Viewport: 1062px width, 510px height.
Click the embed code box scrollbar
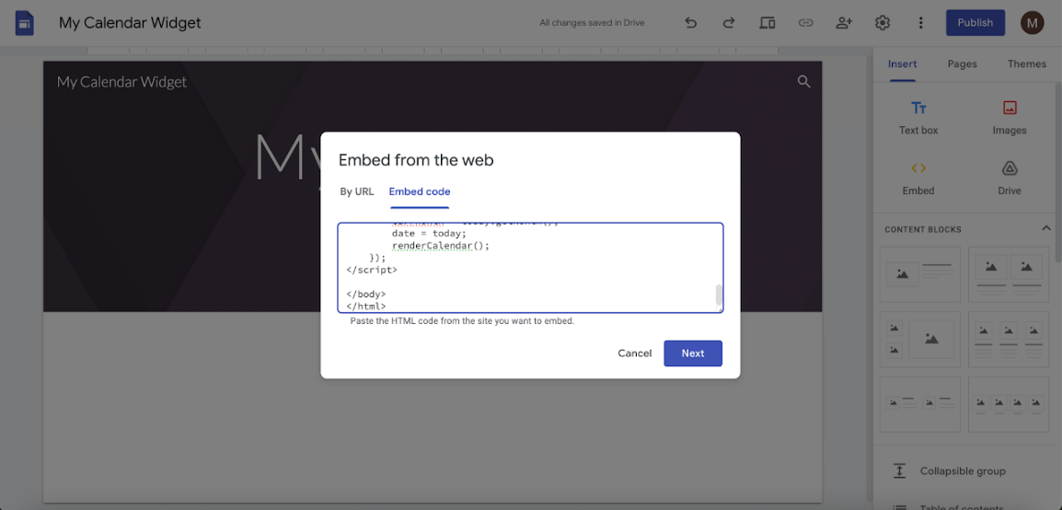click(x=719, y=296)
